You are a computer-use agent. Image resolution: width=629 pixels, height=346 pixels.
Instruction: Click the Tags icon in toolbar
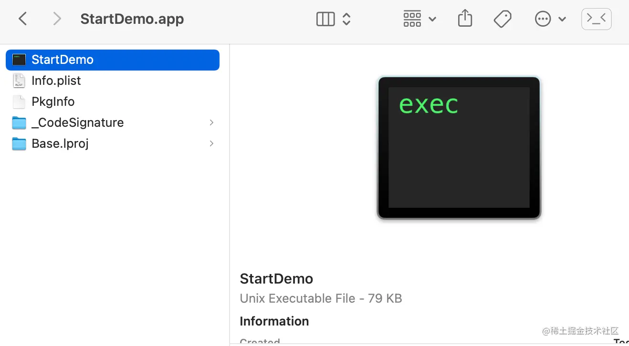tap(503, 19)
